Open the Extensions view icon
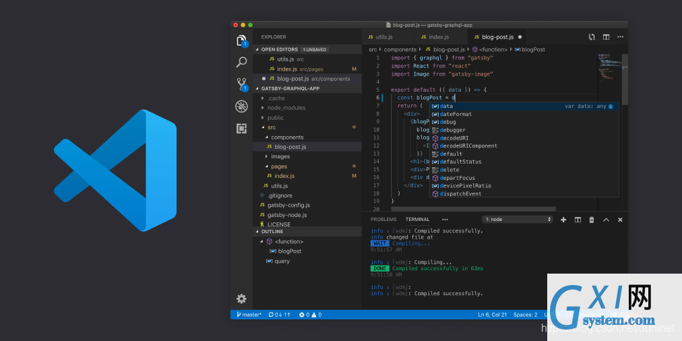 (x=241, y=128)
